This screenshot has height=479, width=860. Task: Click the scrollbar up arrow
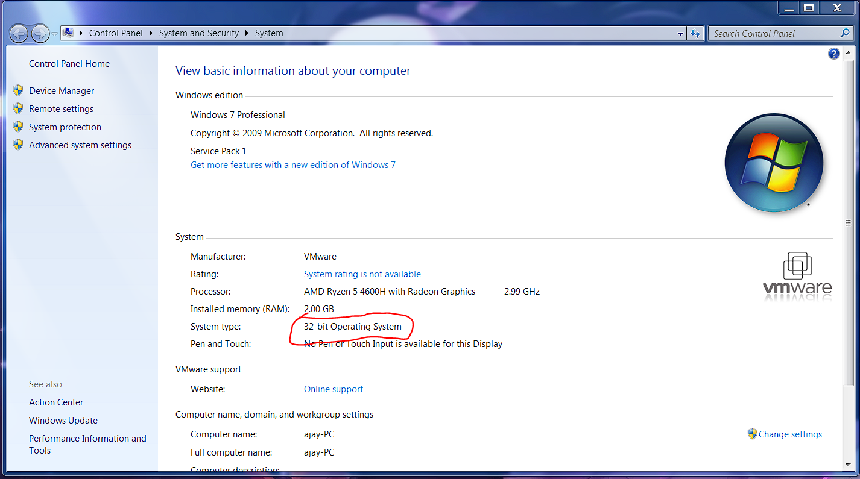(849, 54)
